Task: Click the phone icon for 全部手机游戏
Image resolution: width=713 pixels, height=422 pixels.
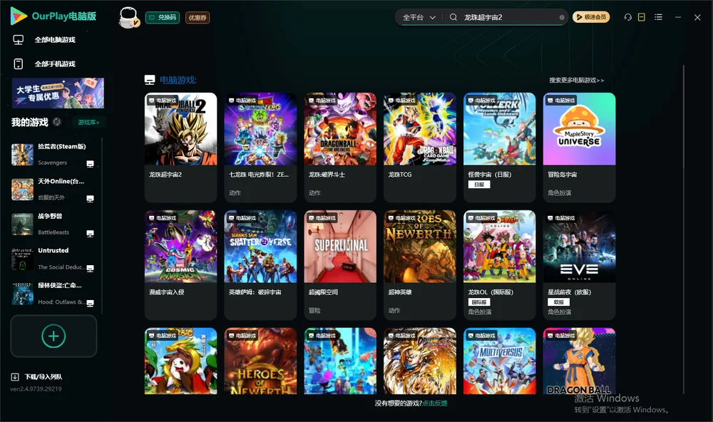Action: [x=19, y=64]
